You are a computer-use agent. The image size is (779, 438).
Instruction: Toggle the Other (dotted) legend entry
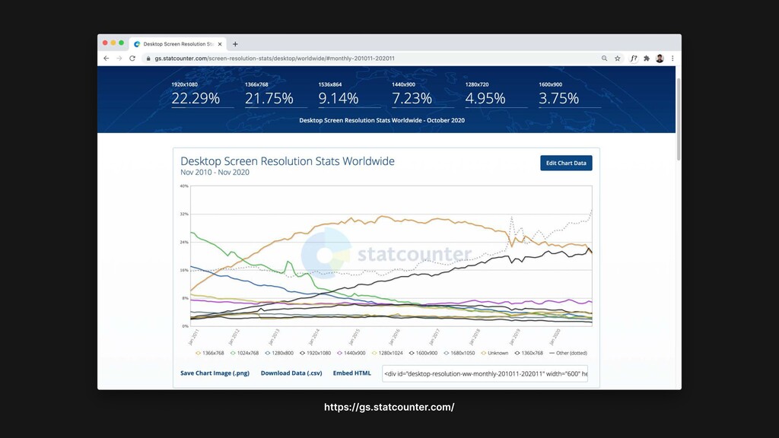[x=568, y=353]
